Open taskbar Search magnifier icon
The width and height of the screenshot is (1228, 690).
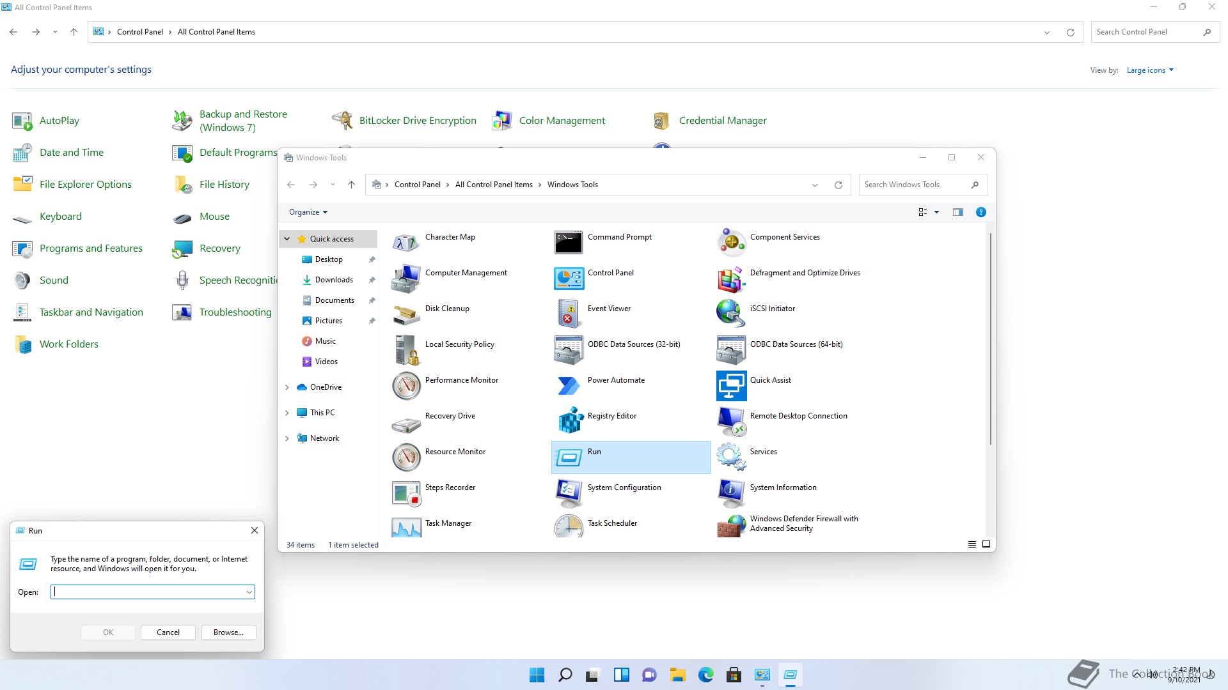coord(565,675)
